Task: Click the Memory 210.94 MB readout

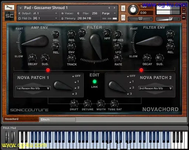Action: (x=78, y=18)
